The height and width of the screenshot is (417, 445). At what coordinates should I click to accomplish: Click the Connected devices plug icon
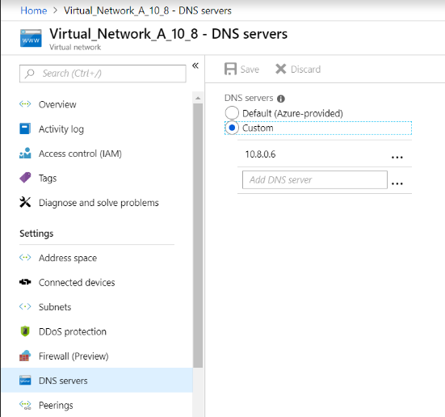point(25,282)
